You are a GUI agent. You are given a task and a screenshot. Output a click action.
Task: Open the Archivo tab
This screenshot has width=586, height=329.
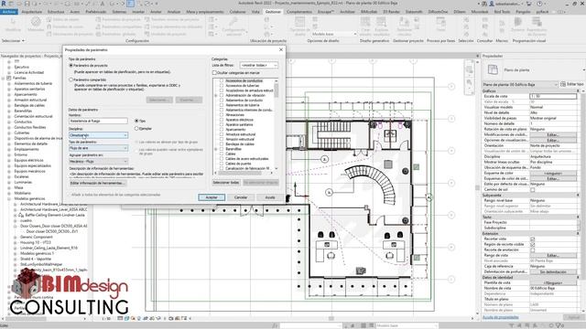click(9, 12)
